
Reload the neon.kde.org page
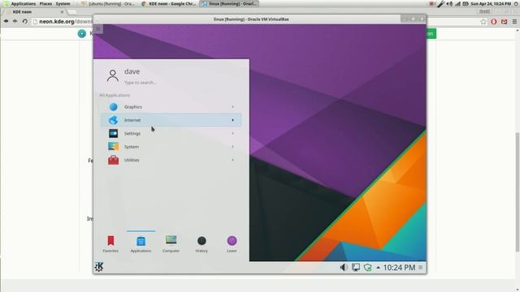(x=25, y=21)
